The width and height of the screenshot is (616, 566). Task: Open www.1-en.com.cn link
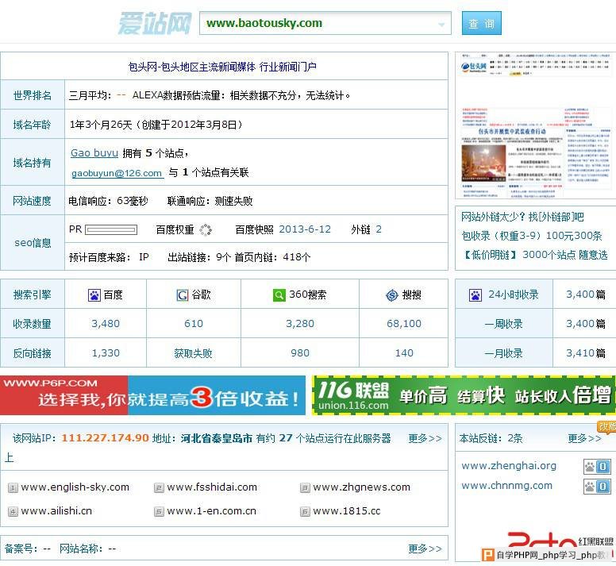click(x=211, y=511)
